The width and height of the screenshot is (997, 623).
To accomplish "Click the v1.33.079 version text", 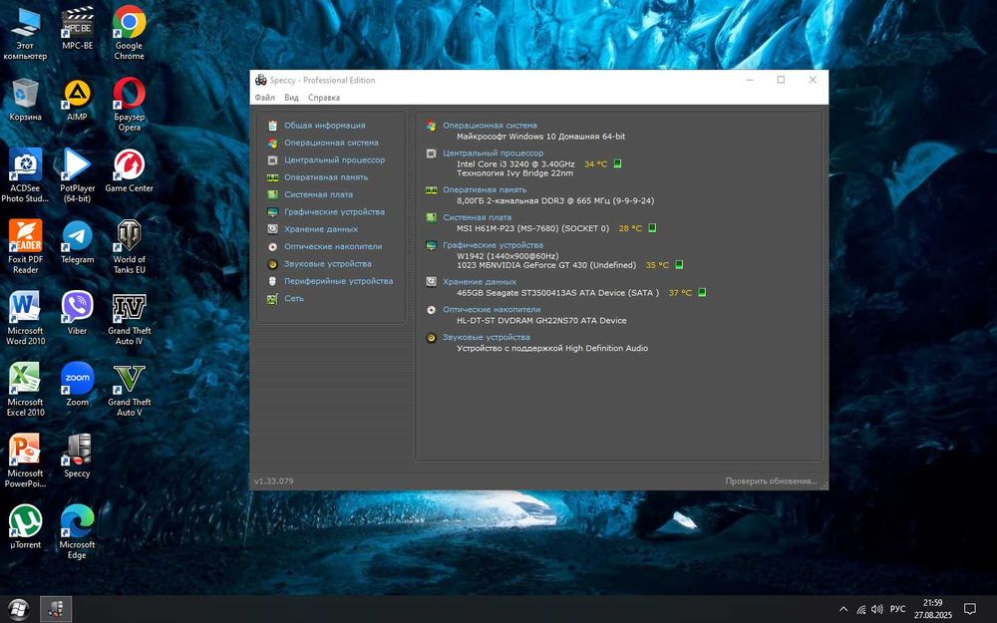I will (x=274, y=481).
